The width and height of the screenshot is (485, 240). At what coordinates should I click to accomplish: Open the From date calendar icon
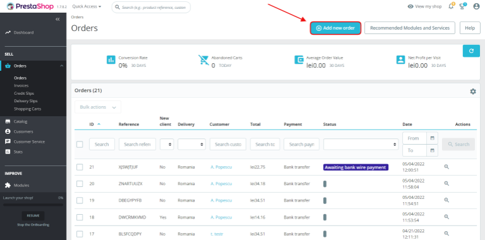pyautogui.click(x=433, y=138)
